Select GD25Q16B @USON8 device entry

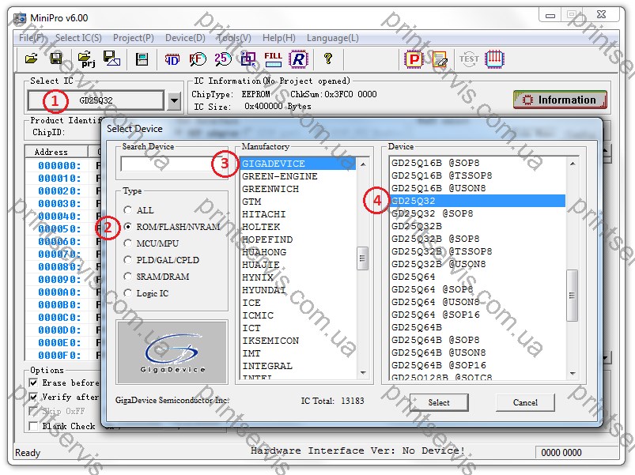click(x=478, y=188)
